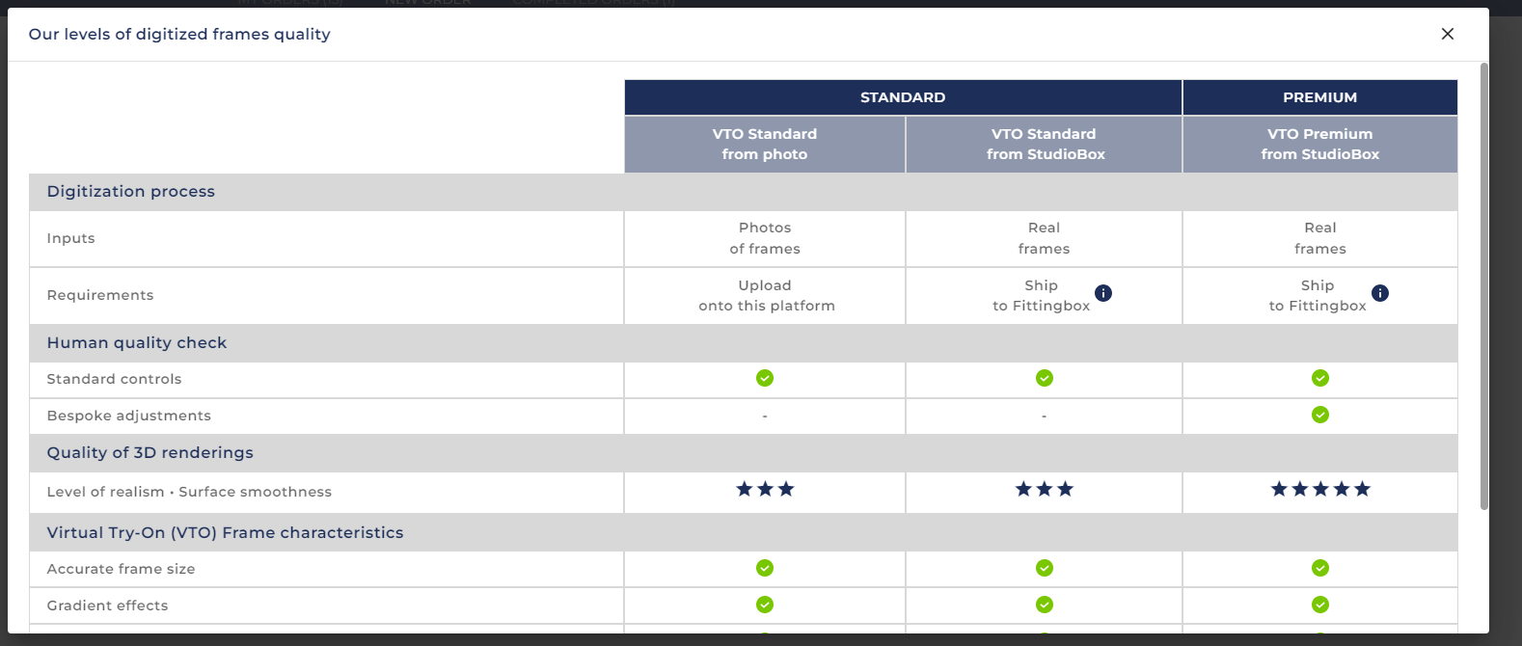Click Bespoke adjustments checkmark in Premium column
Screen dimensions: 1522x646
point(1320,415)
